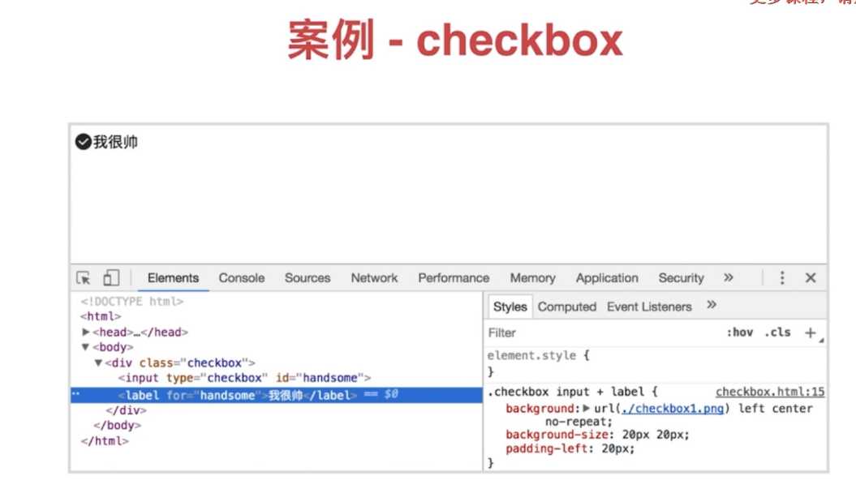Viewport: 856px width, 489px height.
Task: Close the DevTools panel
Action: tap(810, 278)
